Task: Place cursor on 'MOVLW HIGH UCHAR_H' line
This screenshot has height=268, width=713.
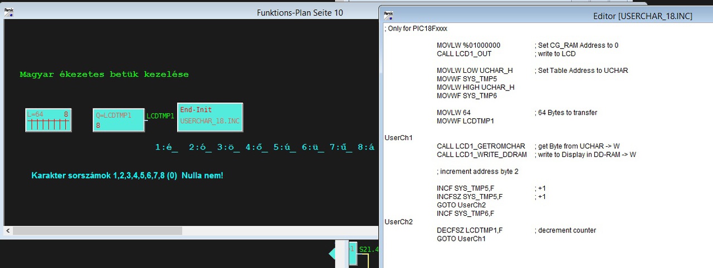Action: pos(476,87)
